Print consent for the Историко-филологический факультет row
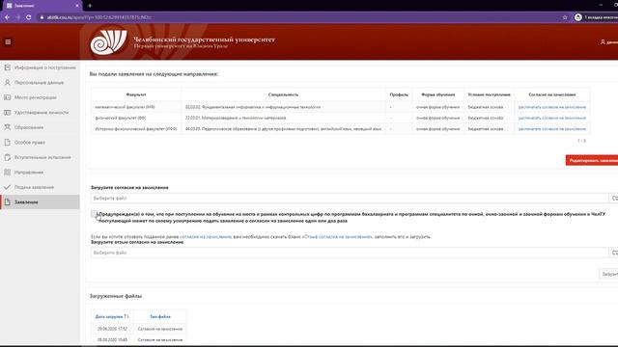This screenshot has height=347, width=618. click(551, 129)
